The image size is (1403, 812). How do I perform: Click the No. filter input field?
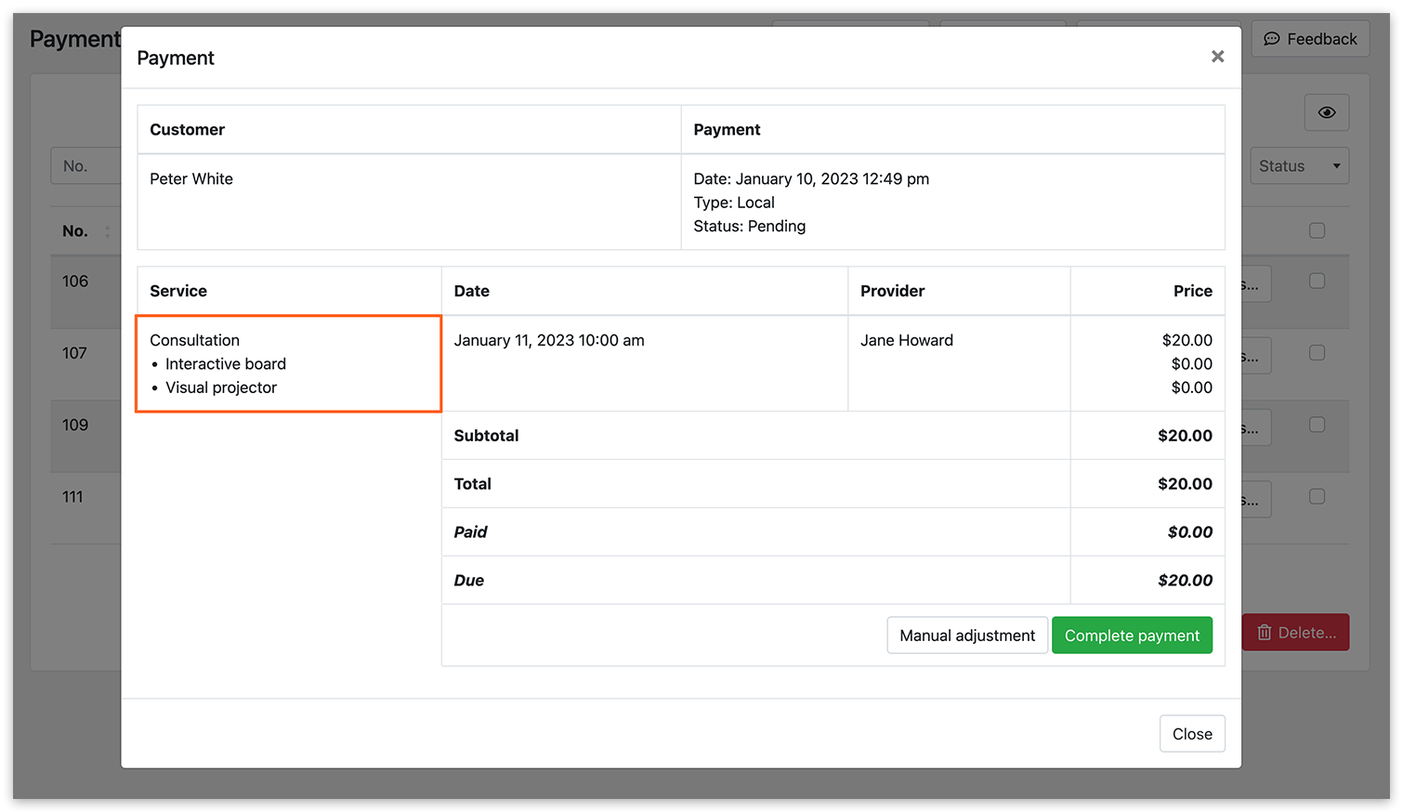[x=85, y=166]
